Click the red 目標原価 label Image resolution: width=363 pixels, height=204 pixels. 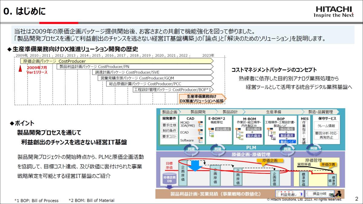coord(169,165)
